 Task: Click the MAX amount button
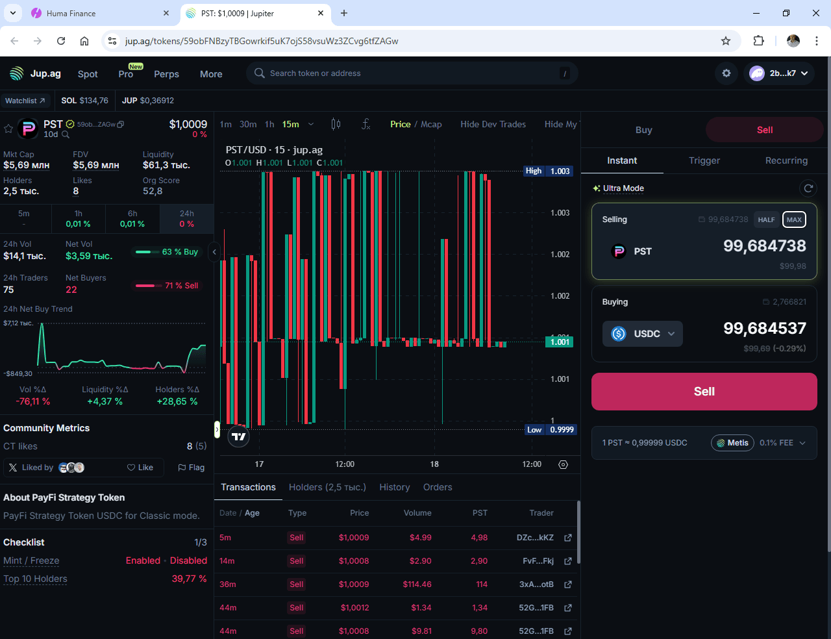point(794,219)
